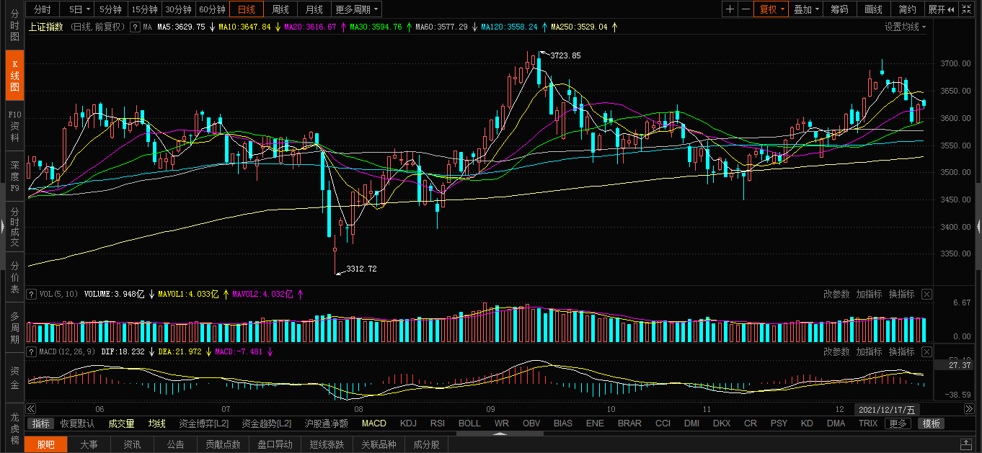Click 资金博弈[L2] indicator

click(x=203, y=423)
